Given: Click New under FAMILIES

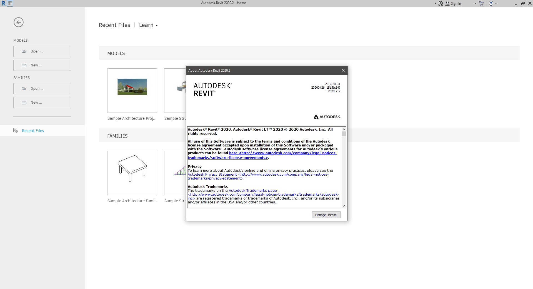Looking at the screenshot, I should click(x=42, y=103).
